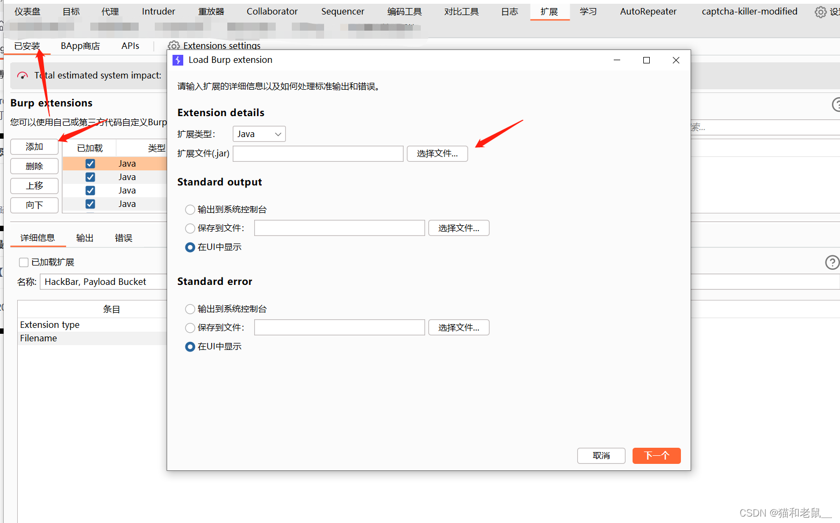Click the 名称 field showing HackBar, Payload Bucket
The width and height of the screenshot is (840, 523).
click(103, 282)
